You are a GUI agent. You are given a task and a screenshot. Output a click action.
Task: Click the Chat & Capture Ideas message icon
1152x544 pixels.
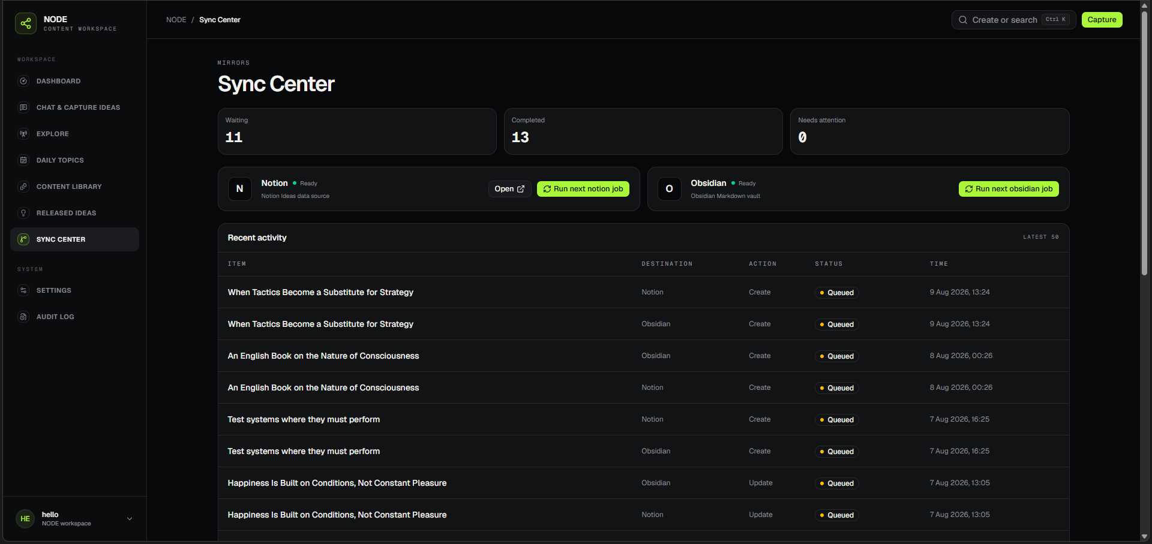pos(23,107)
